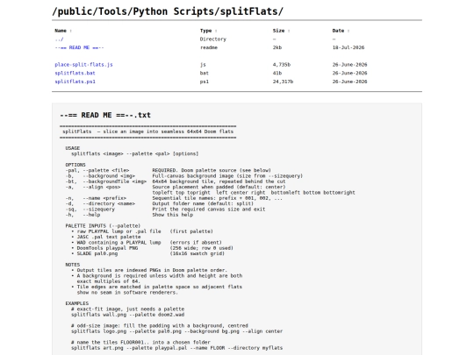This screenshot has height=355, width=474.
Task: Sort listing by the Size column arrow
Action: pos(289,31)
